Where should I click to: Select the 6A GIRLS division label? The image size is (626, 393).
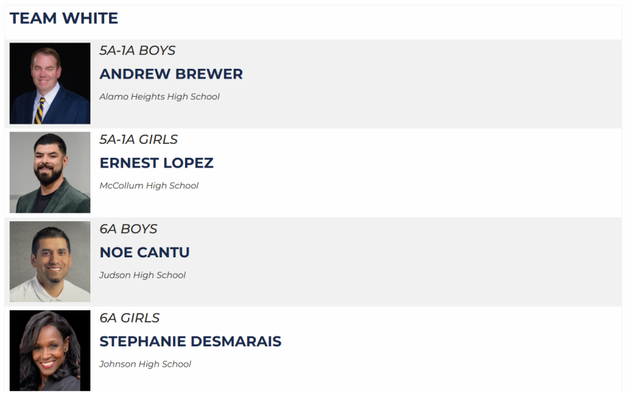129,317
